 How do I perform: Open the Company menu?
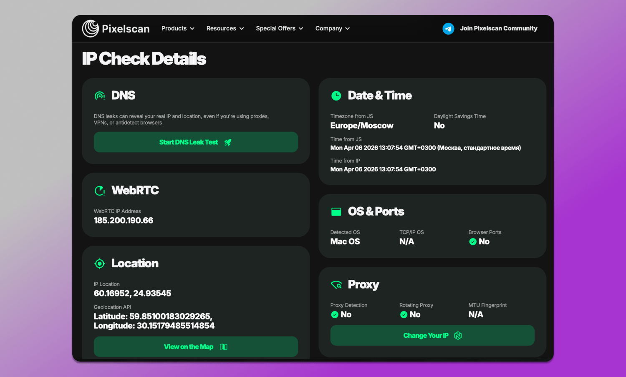pyautogui.click(x=332, y=28)
